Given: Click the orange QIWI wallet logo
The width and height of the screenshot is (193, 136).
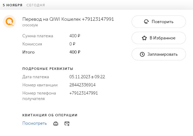Looking at the screenshot, I should [x=9, y=22].
